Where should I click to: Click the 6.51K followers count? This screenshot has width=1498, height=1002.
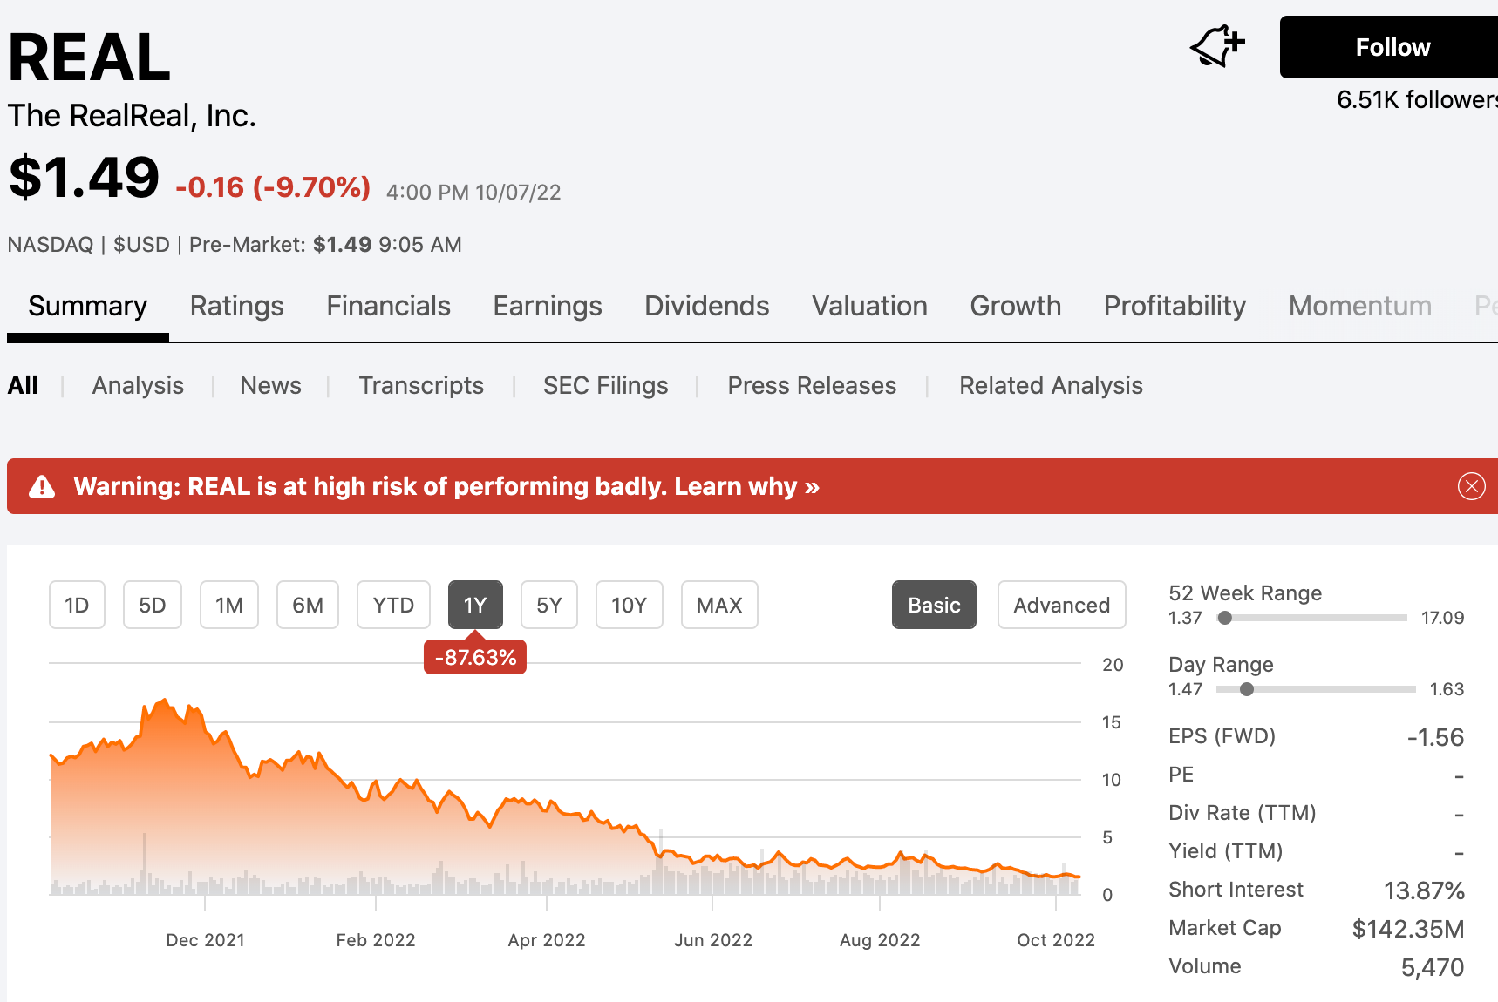1417,99
